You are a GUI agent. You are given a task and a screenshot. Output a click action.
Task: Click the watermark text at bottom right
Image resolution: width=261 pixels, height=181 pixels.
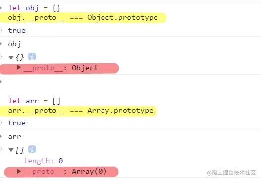pyautogui.click(x=231, y=173)
